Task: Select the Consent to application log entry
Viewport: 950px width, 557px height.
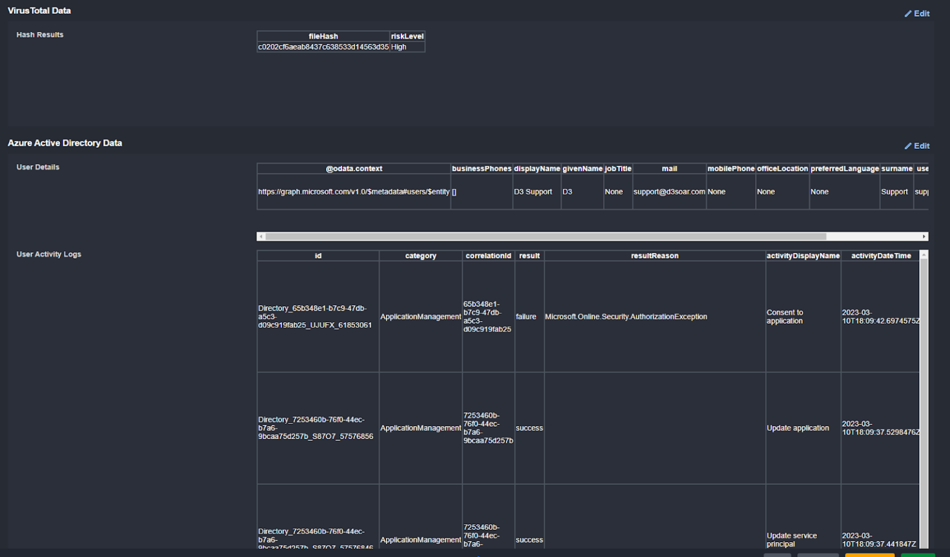Action: (x=785, y=317)
